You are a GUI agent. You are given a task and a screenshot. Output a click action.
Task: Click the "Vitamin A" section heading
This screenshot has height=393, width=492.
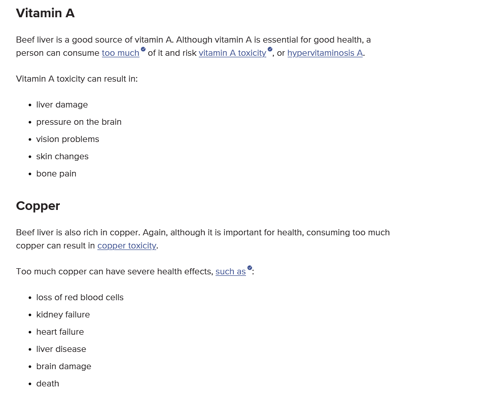[x=45, y=13]
